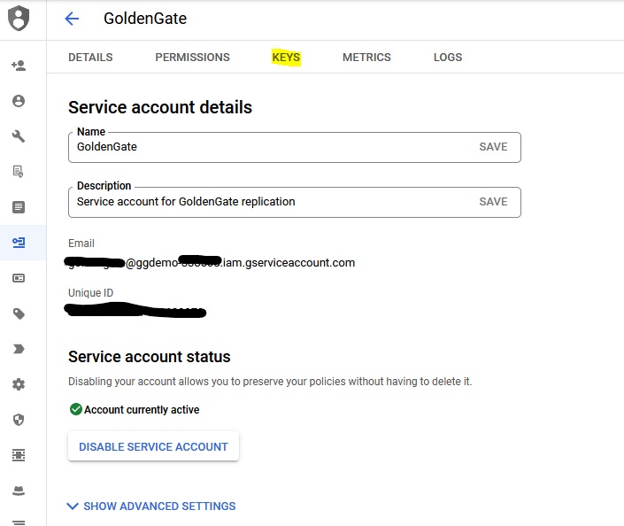Image resolution: width=624 pixels, height=526 pixels.
Task: Open the Identity account circle sidebar icon
Action: [19, 101]
